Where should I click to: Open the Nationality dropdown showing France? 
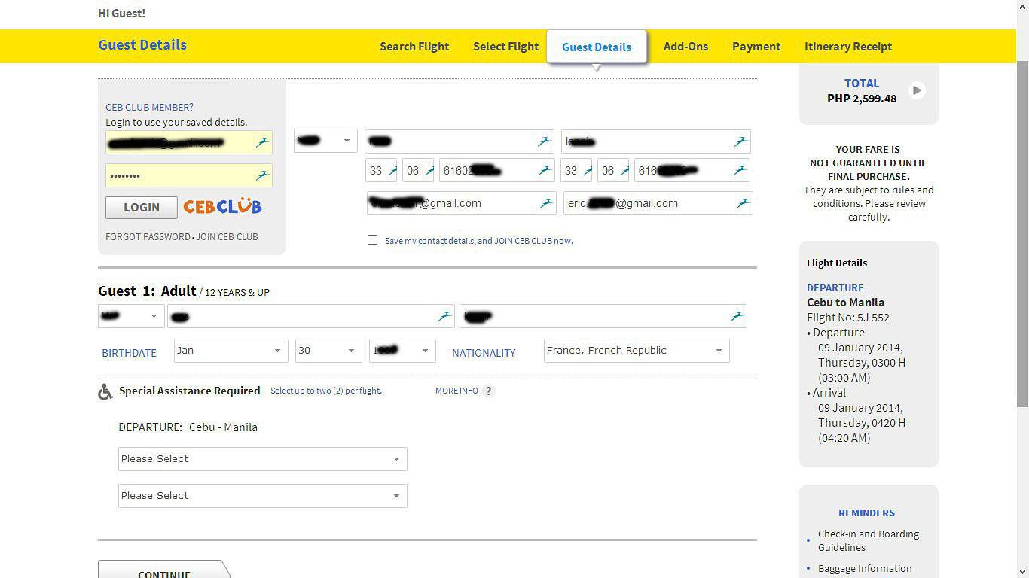pos(637,351)
